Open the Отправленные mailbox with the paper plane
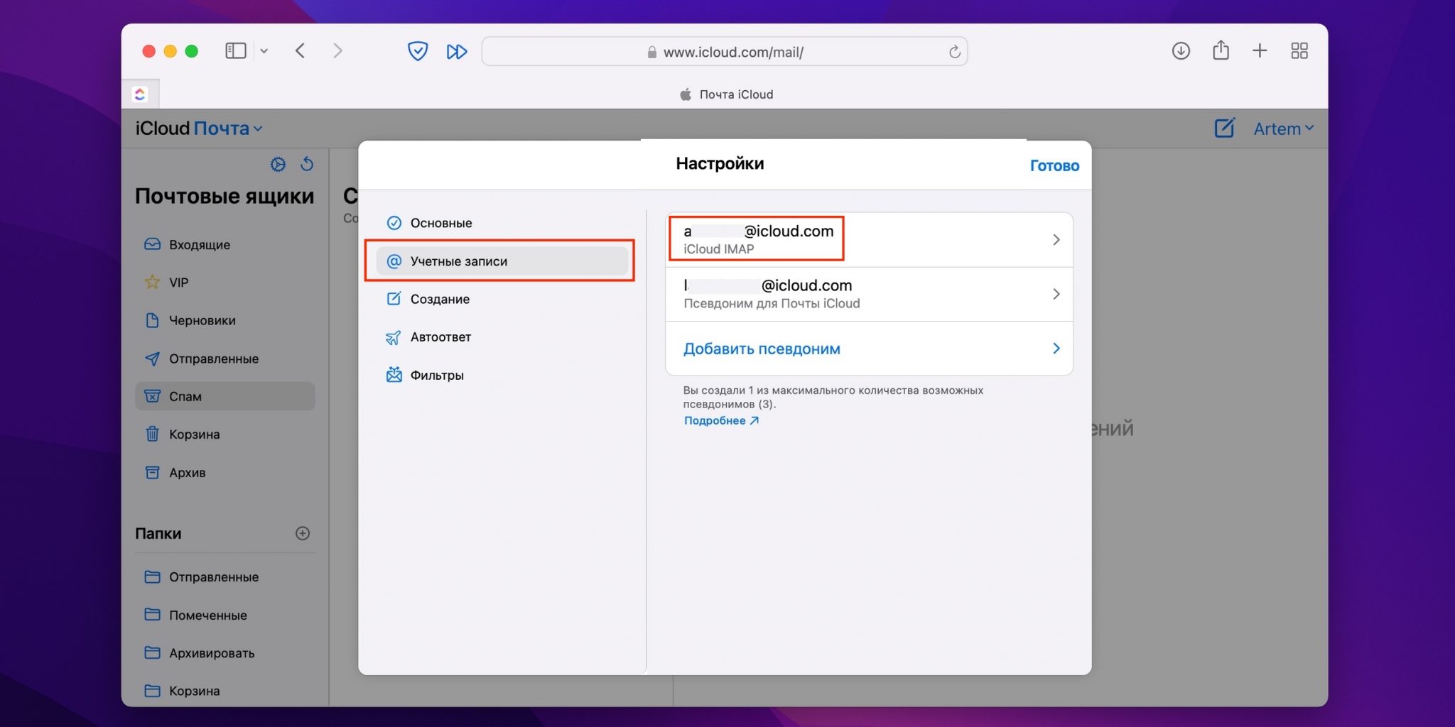 click(x=225, y=359)
